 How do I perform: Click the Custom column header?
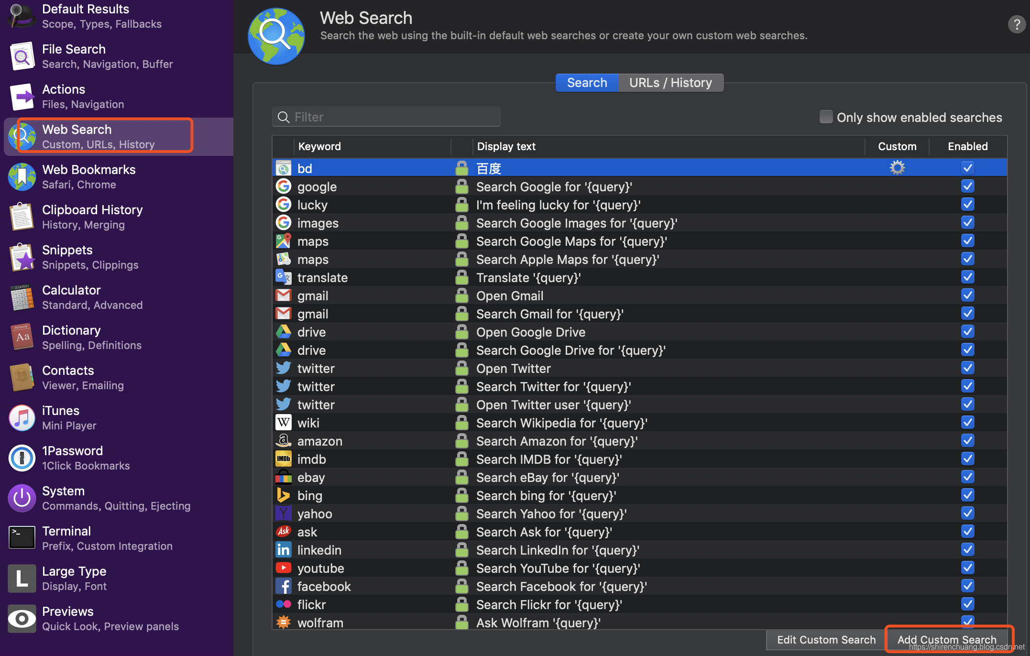tap(897, 146)
